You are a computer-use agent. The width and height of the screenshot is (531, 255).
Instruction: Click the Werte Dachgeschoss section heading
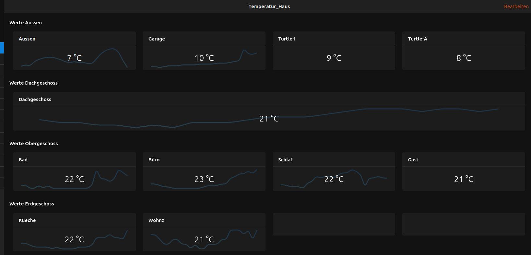coord(33,83)
